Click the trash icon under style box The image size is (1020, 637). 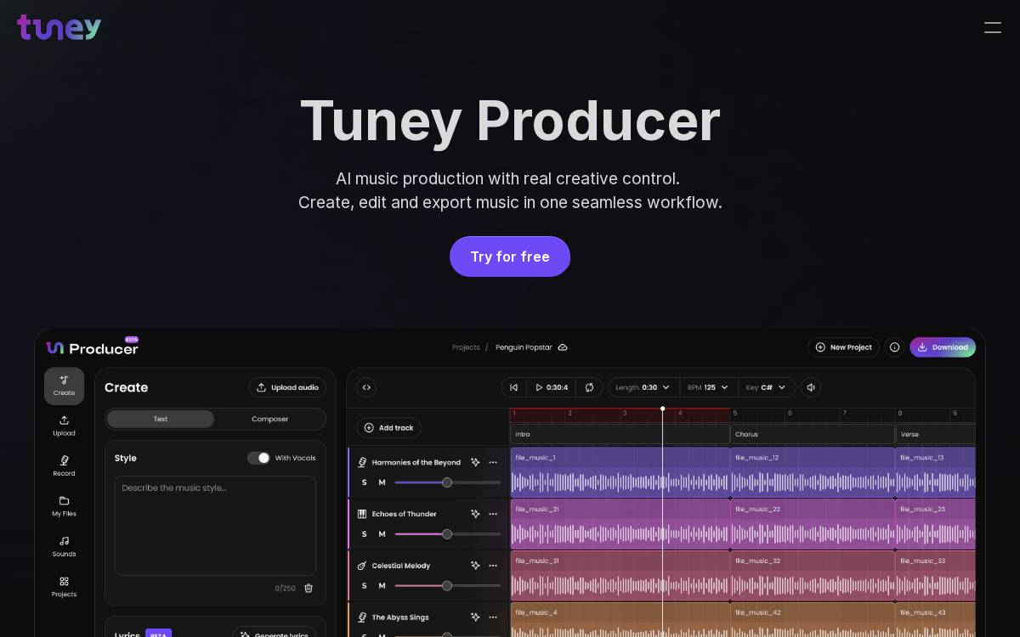point(309,588)
